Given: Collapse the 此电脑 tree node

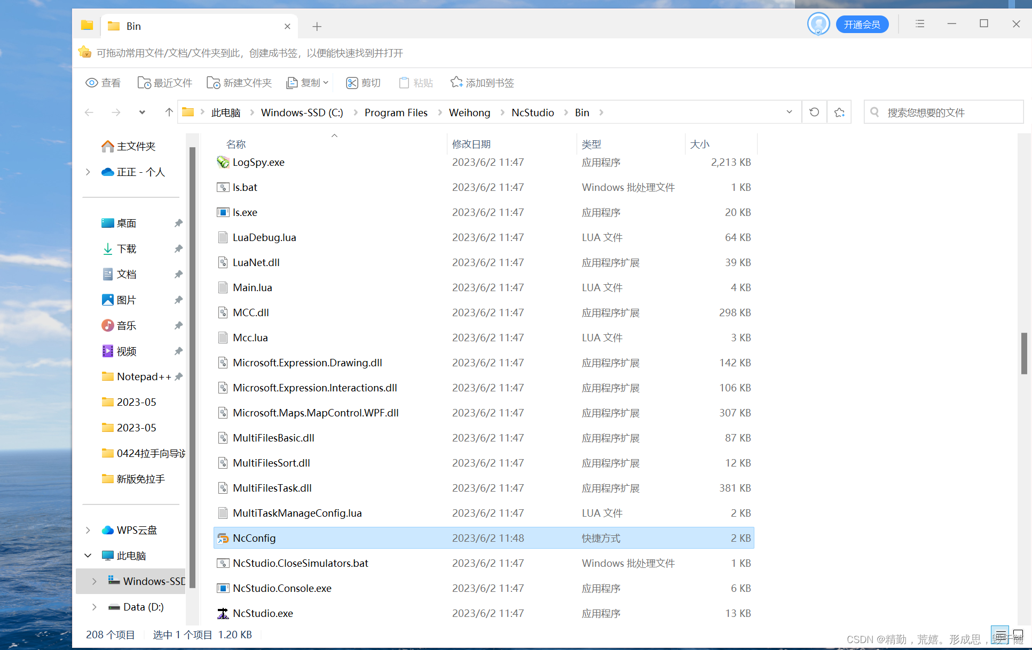Looking at the screenshot, I should pyautogui.click(x=88, y=556).
